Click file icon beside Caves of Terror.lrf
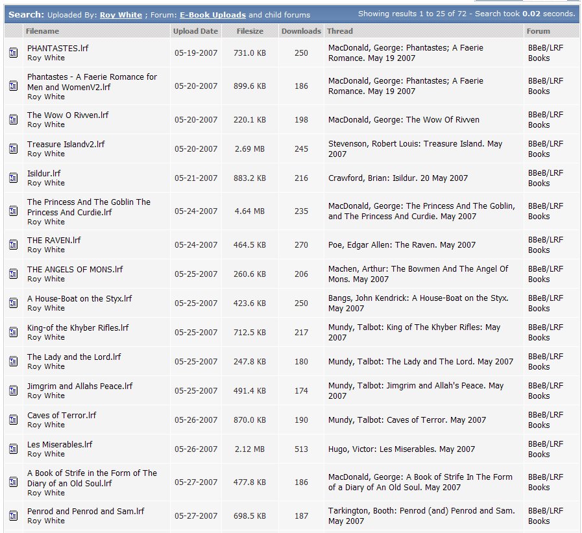 [14, 420]
